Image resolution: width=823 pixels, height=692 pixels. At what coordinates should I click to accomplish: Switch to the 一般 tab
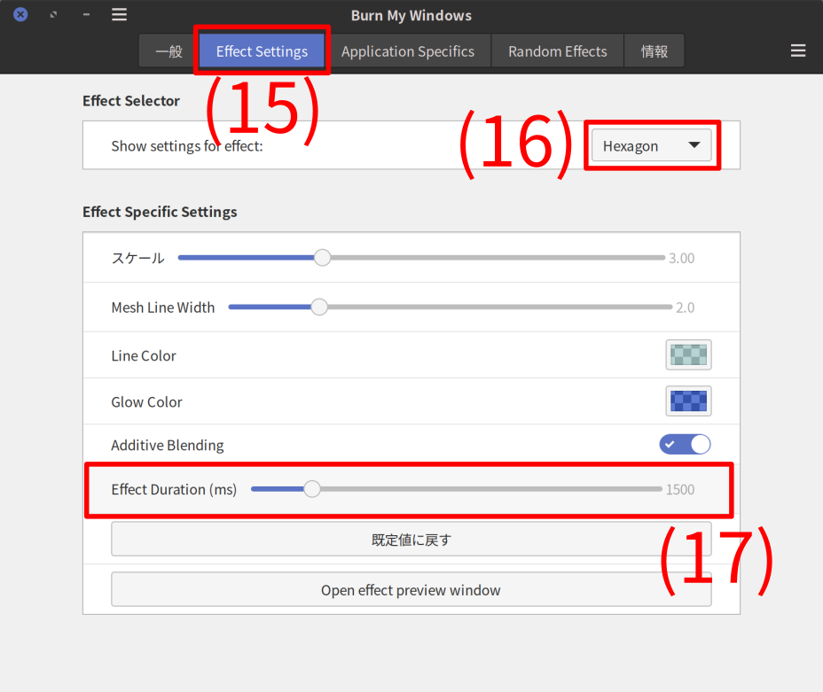[169, 51]
